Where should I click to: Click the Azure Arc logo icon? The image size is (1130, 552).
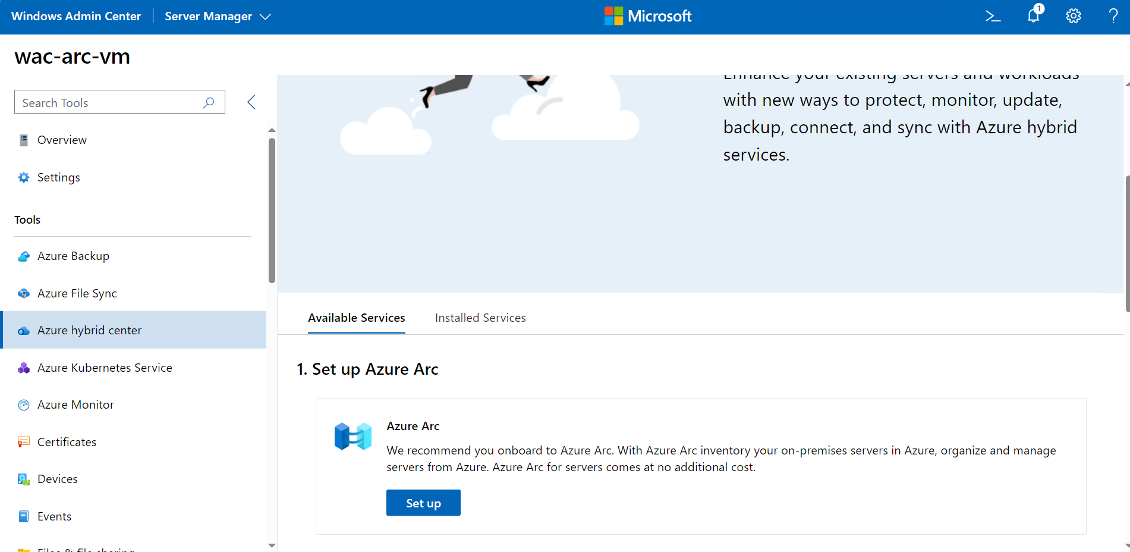coord(353,437)
